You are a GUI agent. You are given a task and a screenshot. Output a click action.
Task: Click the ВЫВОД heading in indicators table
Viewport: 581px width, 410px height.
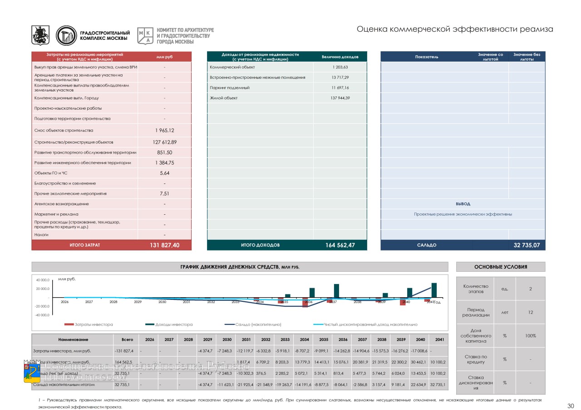463,204
